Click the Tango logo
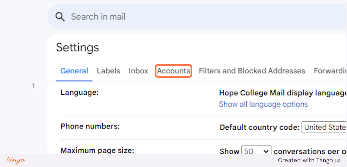This screenshot has height=167, width=347. 16,160
